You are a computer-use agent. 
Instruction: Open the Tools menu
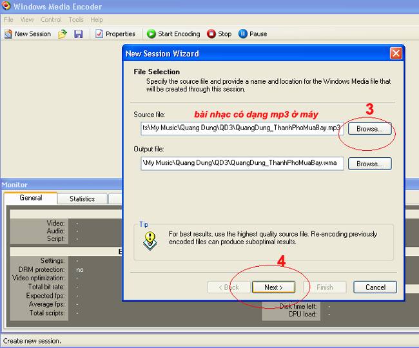(x=76, y=20)
